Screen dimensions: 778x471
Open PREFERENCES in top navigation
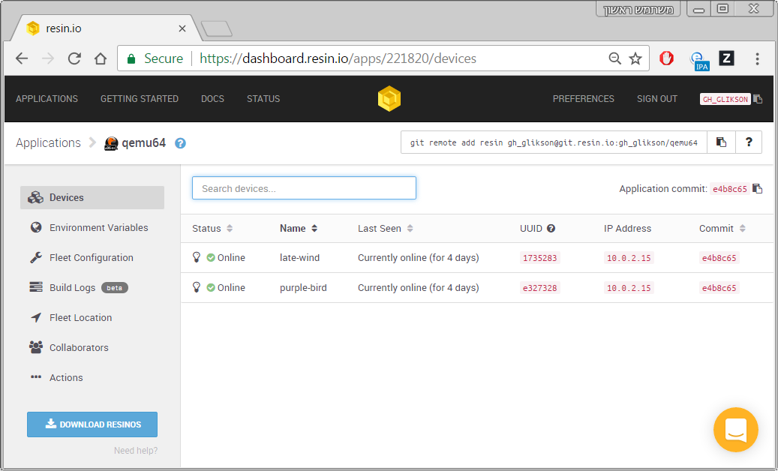[584, 99]
